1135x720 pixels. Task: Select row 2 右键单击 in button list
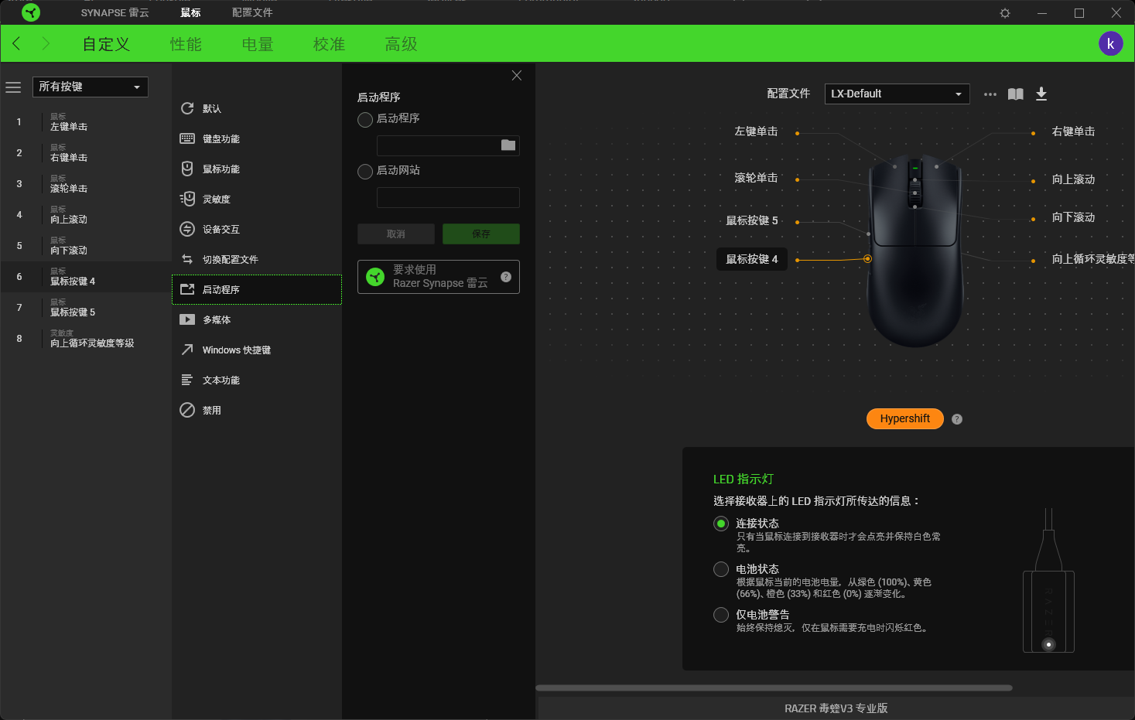tap(86, 153)
